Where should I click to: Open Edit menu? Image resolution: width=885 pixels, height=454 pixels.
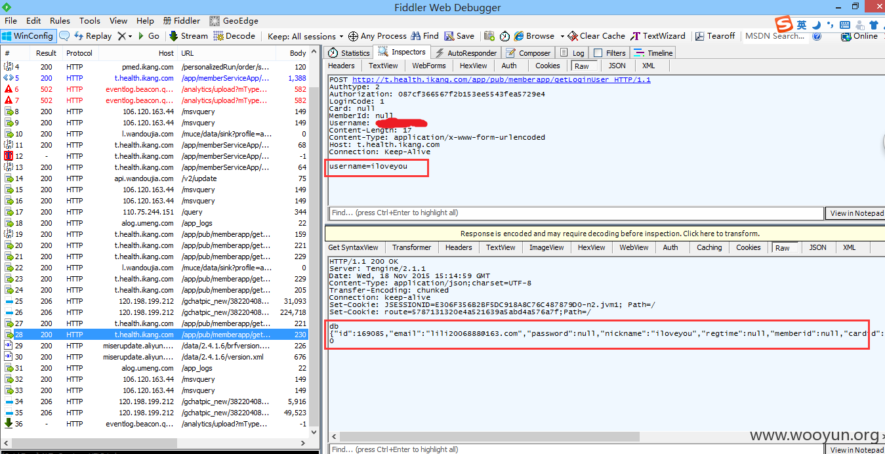click(x=33, y=21)
